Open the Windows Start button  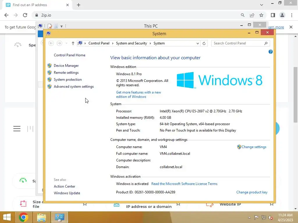pyautogui.click(x=7, y=217)
